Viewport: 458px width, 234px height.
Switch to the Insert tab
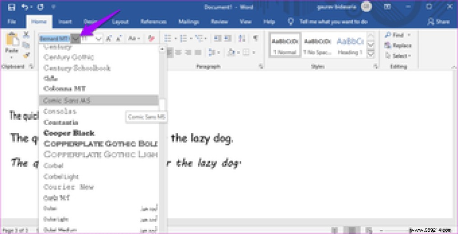coord(65,22)
